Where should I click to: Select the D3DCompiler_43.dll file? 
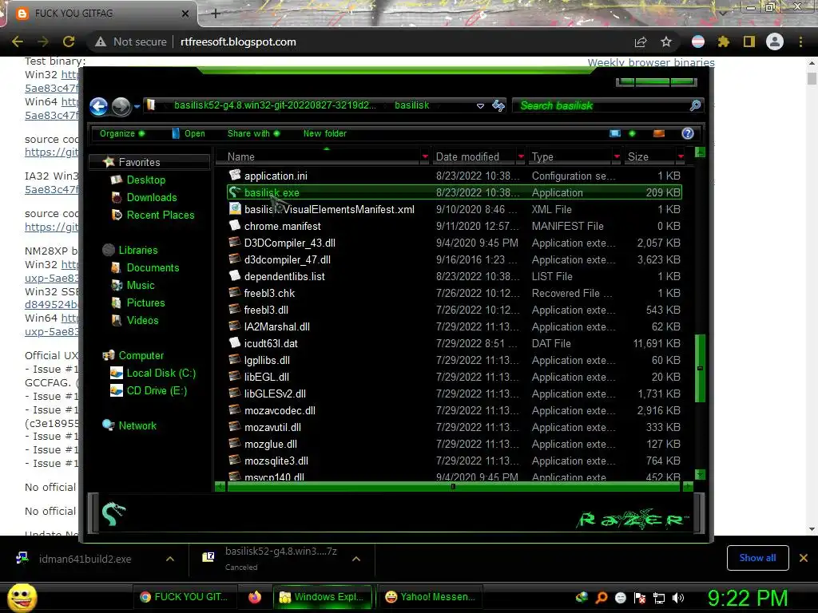[289, 243]
